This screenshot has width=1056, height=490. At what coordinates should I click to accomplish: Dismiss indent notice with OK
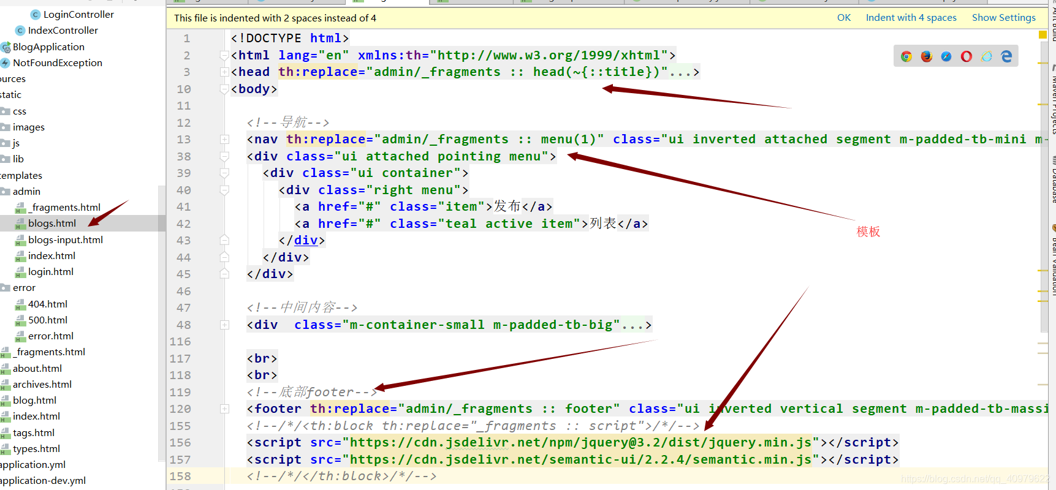pos(844,18)
